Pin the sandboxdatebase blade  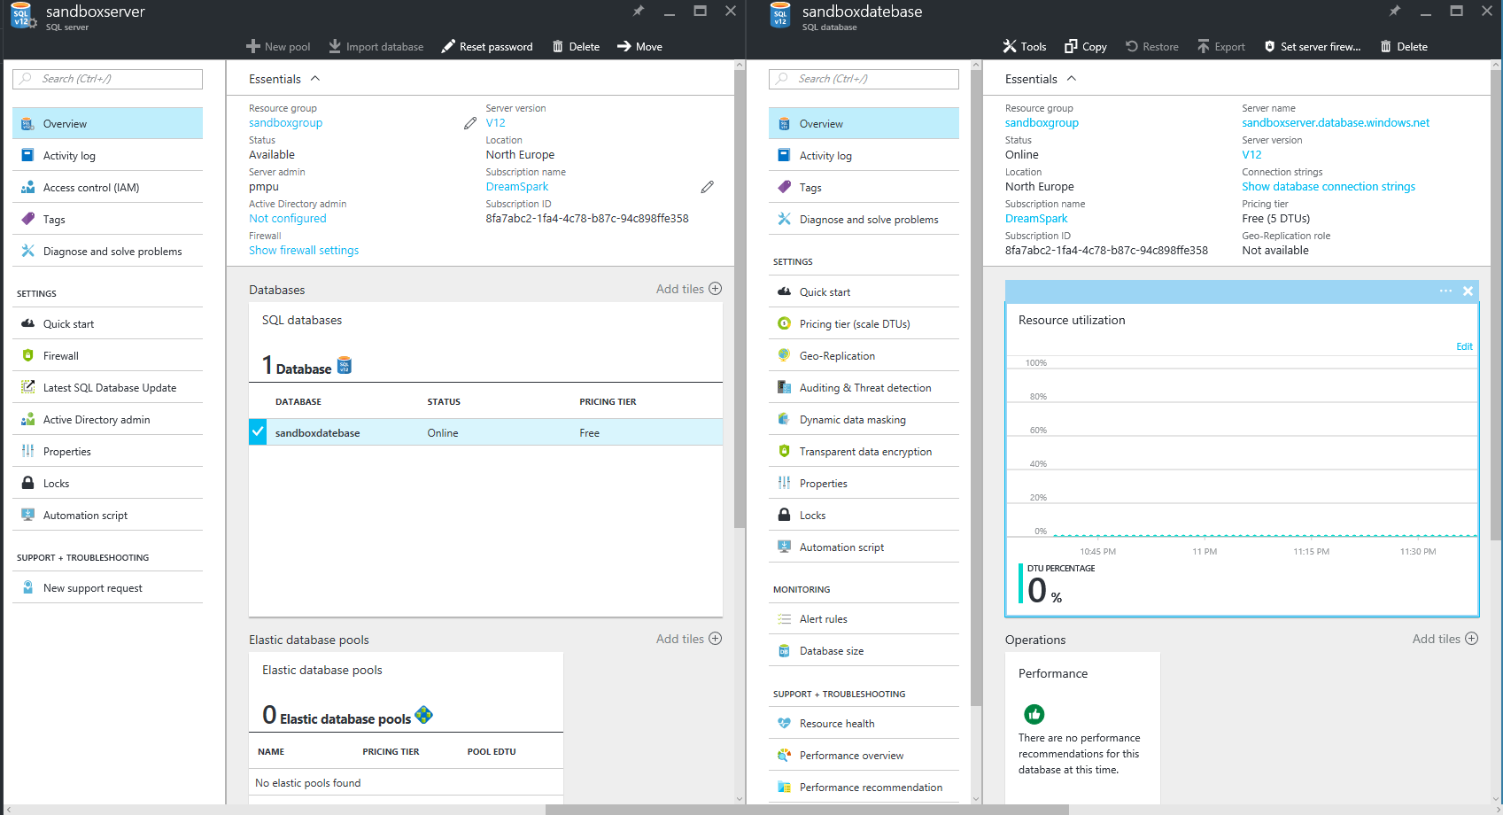pos(1395,11)
